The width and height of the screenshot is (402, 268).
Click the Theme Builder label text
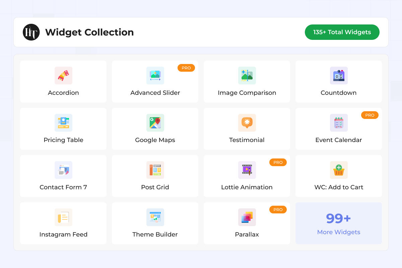[155, 234]
